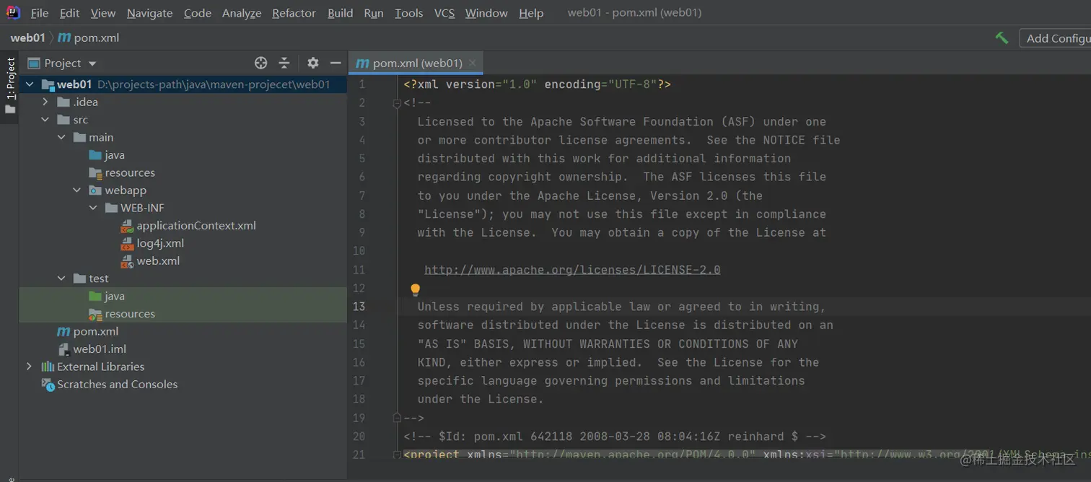Open the File menu
This screenshot has height=482, width=1091.
(x=40, y=13)
